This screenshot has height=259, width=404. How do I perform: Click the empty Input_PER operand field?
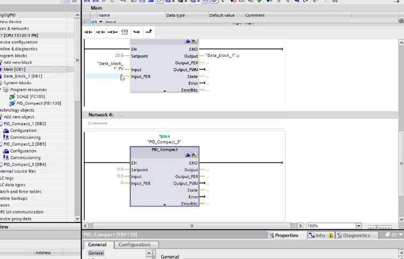(105, 76)
